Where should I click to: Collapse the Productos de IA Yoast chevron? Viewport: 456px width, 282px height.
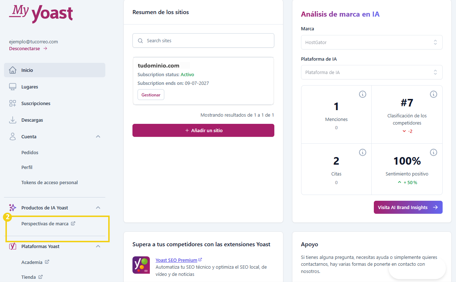coord(98,208)
